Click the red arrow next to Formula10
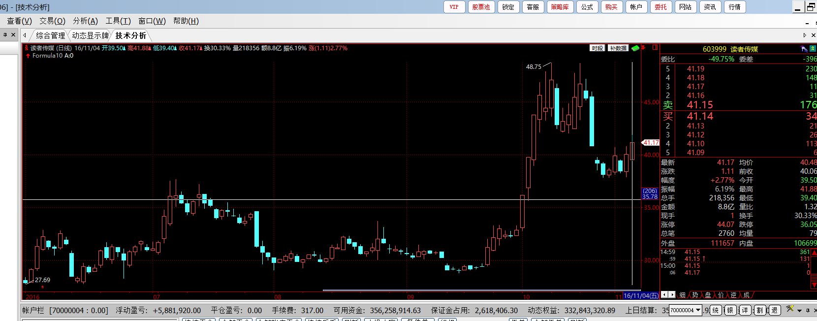 [28, 56]
